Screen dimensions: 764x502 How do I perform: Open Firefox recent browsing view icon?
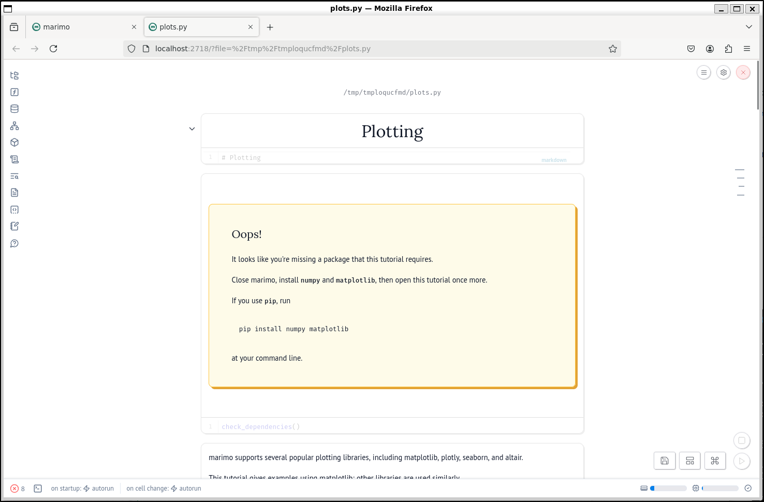click(x=14, y=27)
